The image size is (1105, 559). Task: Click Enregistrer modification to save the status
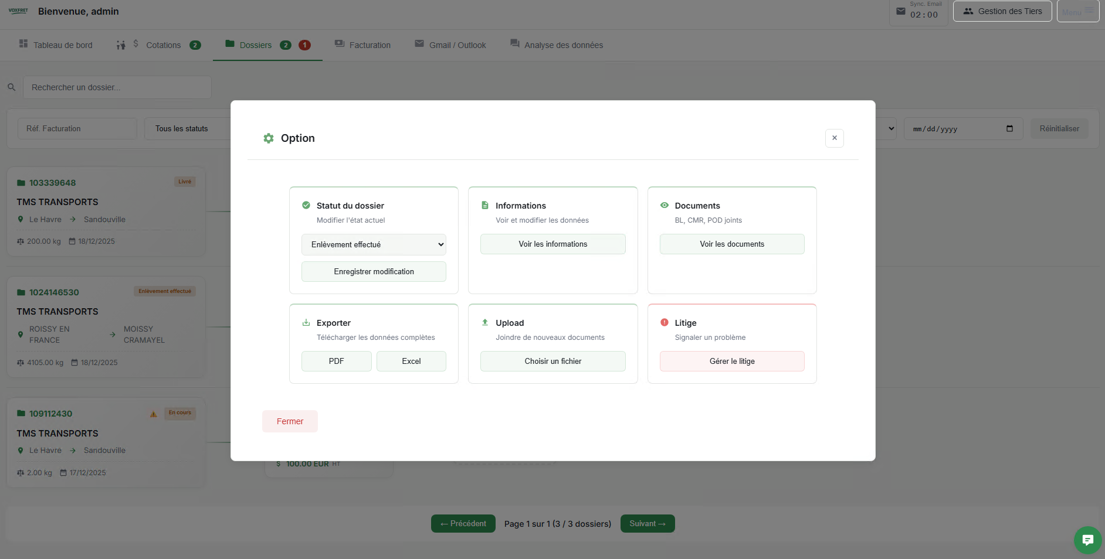click(374, 271)
